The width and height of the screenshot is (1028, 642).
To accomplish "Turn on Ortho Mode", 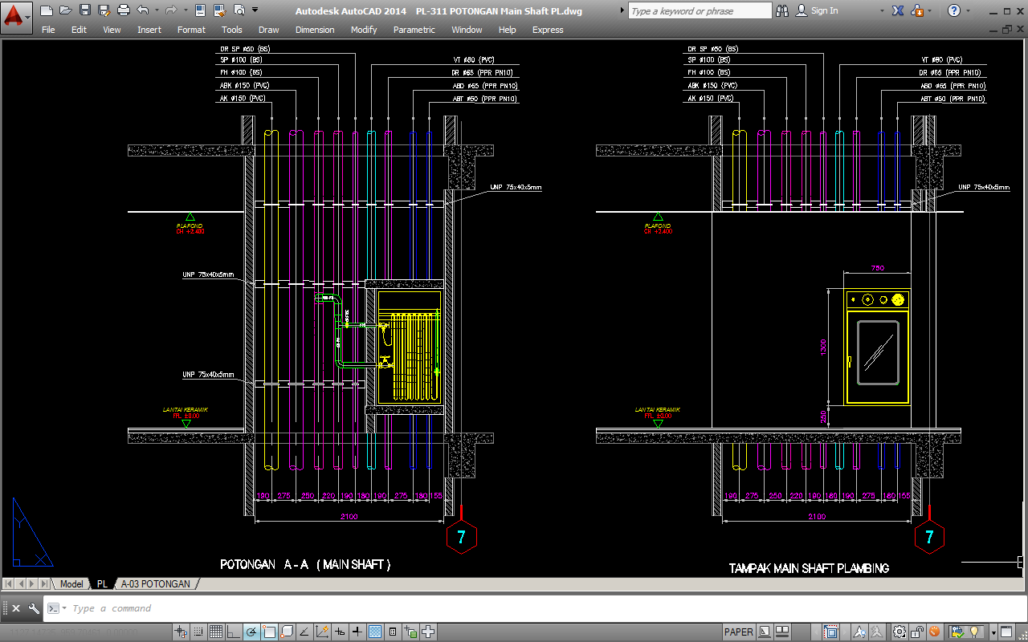I will 234,632.
